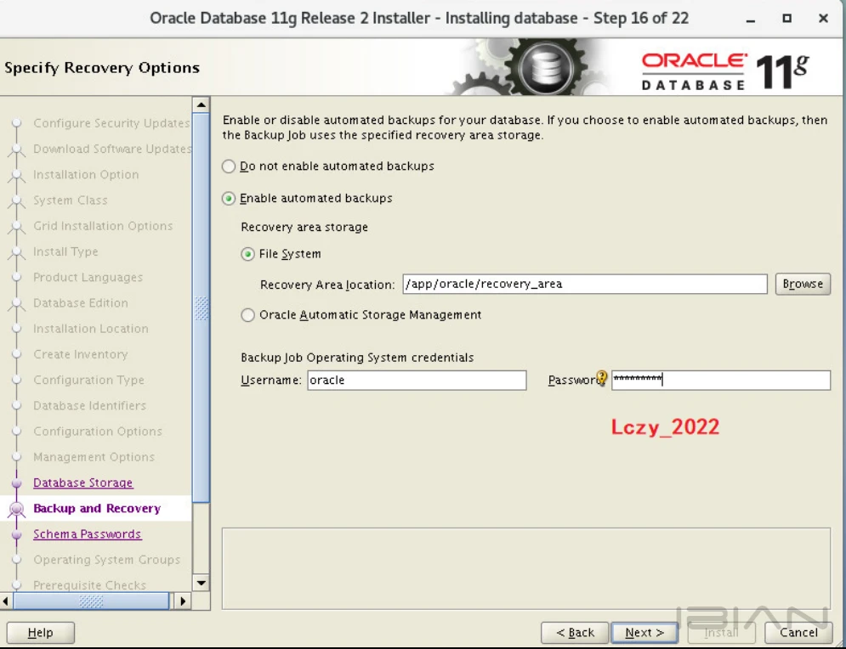Click the sidebar scroll-up arrow
Image resolution: width=846 pixels, height=649 pixels.
[x=202, y=104]
